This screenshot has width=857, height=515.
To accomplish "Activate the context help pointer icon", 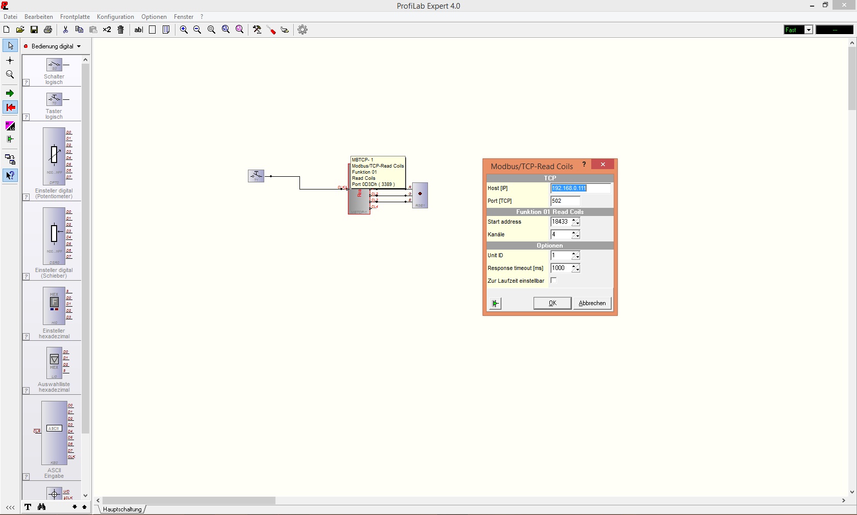I will (x=10, y=175).
